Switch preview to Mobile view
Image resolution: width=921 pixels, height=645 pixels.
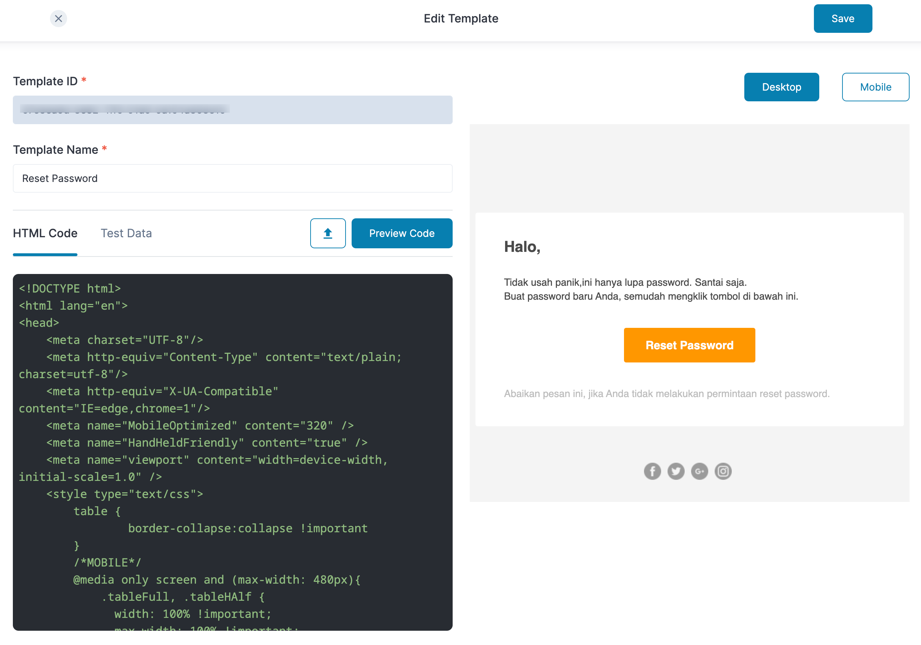coord(875,87)
